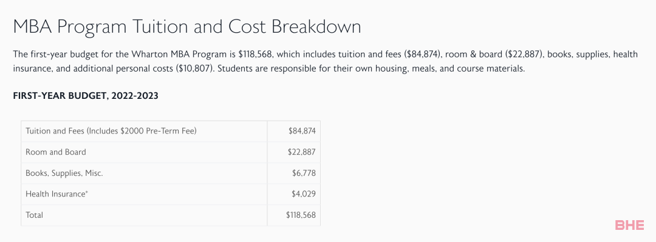
Task: Select the Health Insurance row label
Action: pyautogui.click(x=56, y=194)
